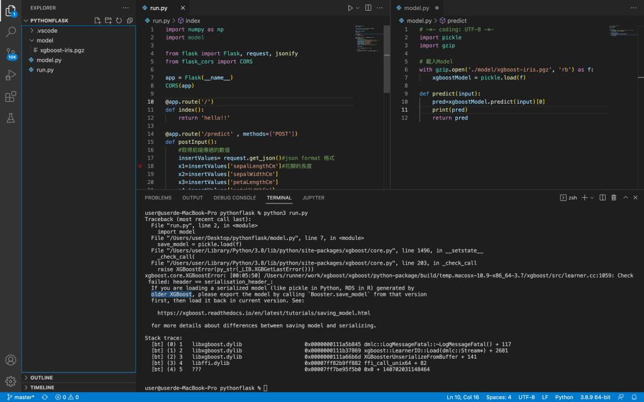The image size is (644, 402).
Task: Click the model.py minimap preview
Action: pyautogui.click(x=622, y=31)
